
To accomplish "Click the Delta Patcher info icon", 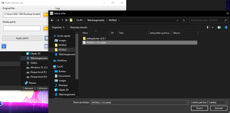I will [4, 46].
